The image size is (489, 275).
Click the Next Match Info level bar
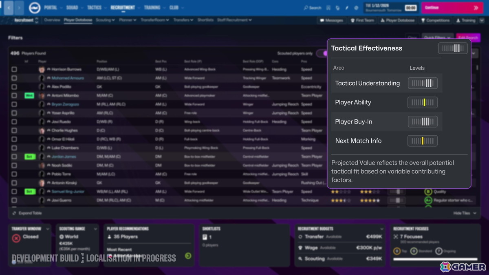point(423,141)
